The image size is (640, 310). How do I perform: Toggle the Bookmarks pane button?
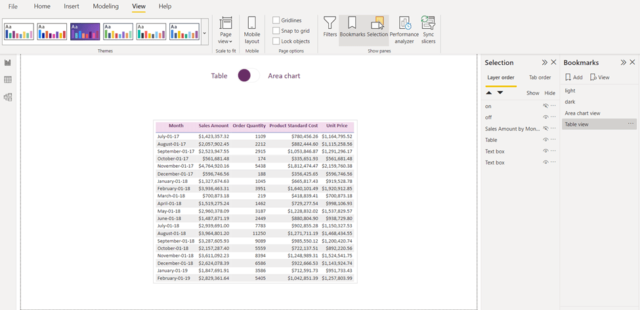(352, 28)
